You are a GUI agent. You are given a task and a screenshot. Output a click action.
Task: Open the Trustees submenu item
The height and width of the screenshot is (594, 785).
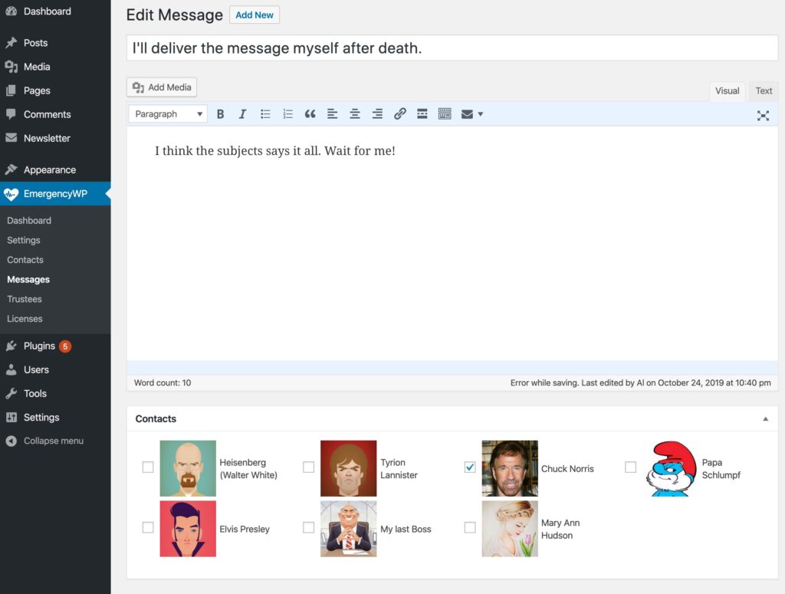pyautogui.click(x=24, y=299)
